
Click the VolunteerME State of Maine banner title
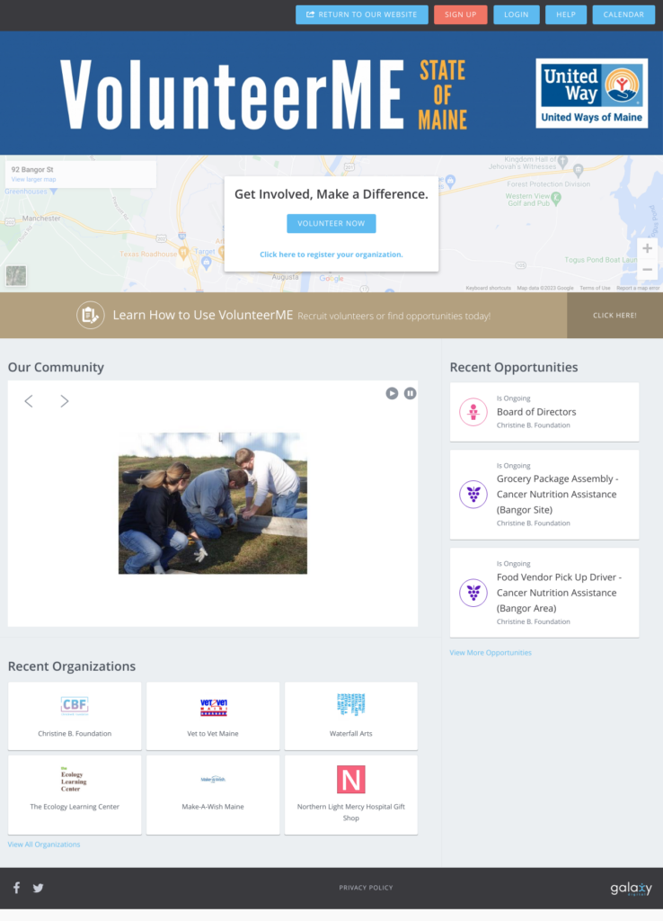point(264,94)
